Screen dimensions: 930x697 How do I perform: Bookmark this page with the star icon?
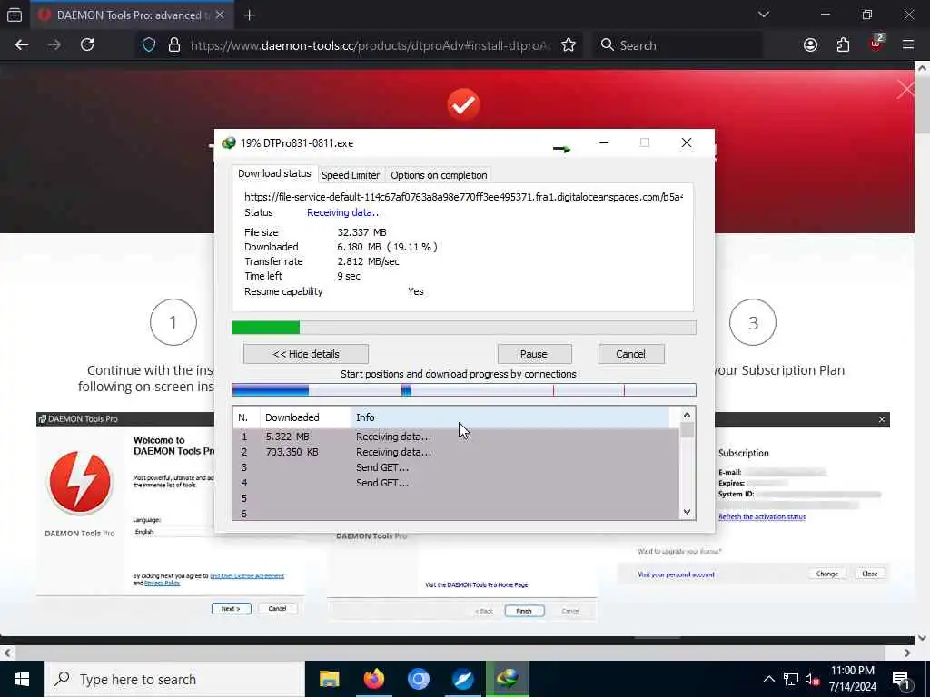569,45
